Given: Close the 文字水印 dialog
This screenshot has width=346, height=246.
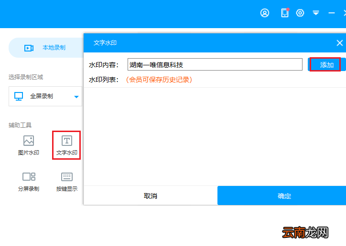Looking at the screenshot, I should (340, 43).
